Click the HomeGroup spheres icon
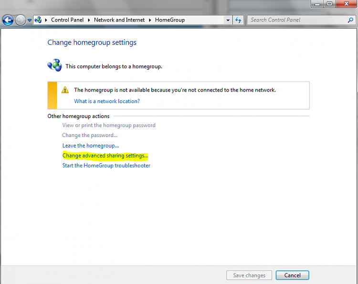 tap(54, 65)
